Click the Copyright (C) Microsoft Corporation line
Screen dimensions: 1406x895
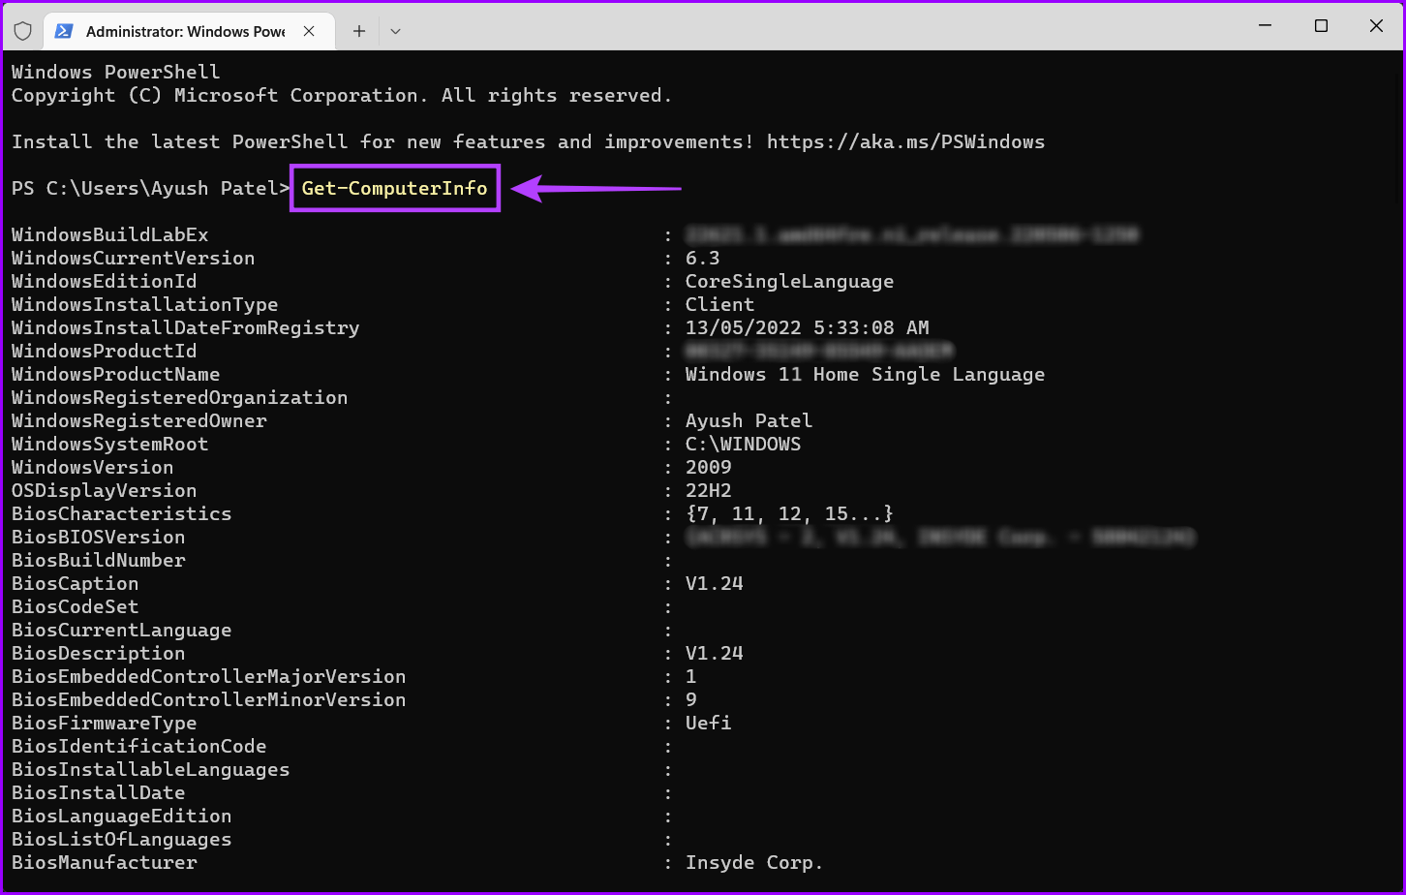click(342, 95)
